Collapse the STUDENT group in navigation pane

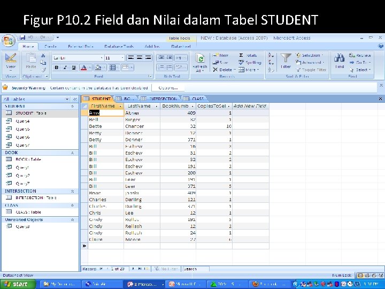click(72, 106)
